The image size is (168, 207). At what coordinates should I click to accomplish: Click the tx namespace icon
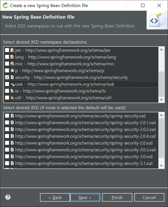(12, 91)
